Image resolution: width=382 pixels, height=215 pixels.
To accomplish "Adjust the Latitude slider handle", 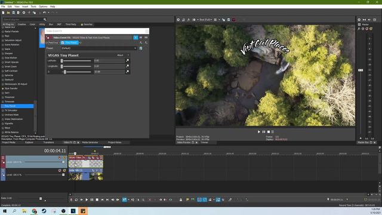I will [62, 61].
